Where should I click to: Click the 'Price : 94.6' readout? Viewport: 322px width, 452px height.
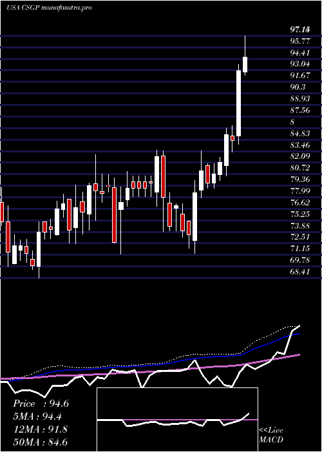click(x=41, y=404)
